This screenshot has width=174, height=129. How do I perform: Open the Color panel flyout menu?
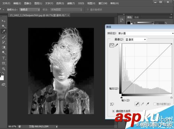(171, 17)
